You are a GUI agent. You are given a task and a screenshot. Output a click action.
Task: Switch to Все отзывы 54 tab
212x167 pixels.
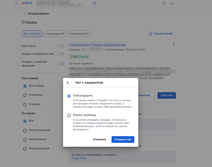click(x=32, y=34)
